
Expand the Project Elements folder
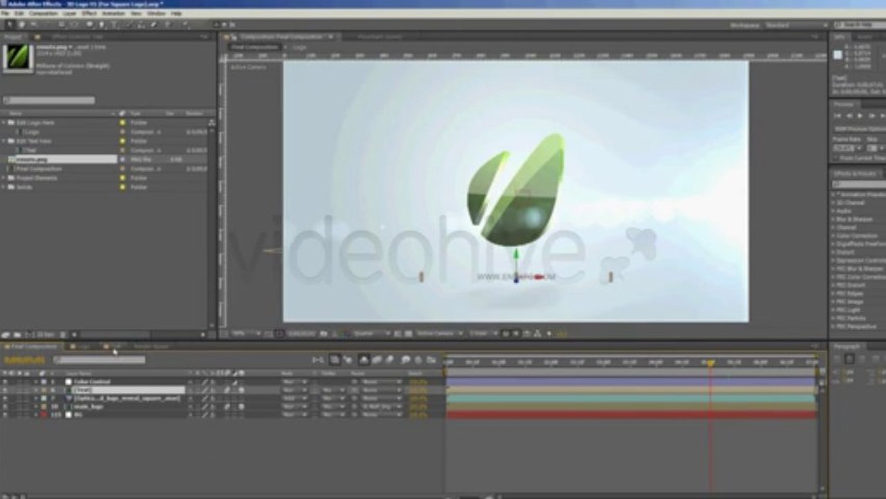coord(4,177)
